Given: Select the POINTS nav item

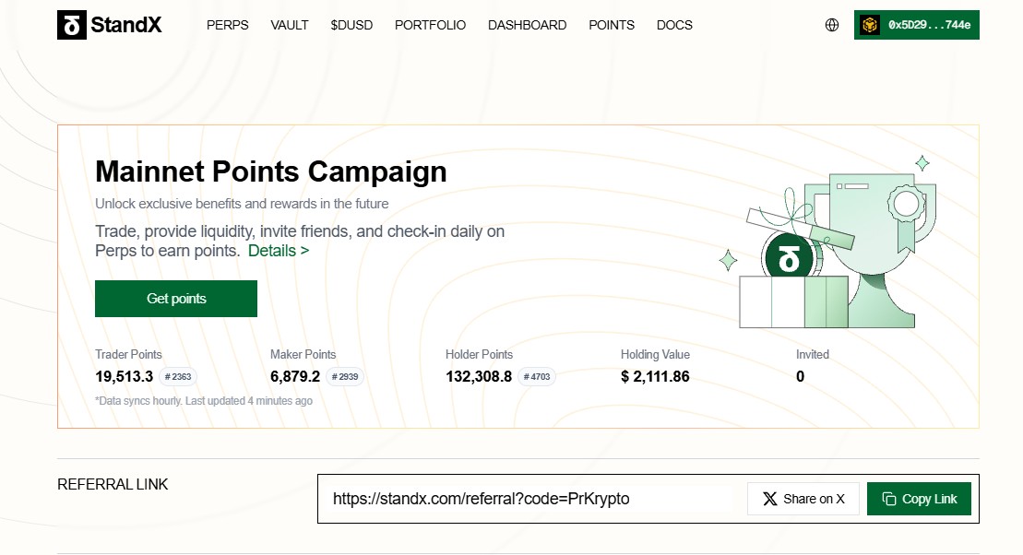Looking at the screenshot, I should [x=612, y=25].
